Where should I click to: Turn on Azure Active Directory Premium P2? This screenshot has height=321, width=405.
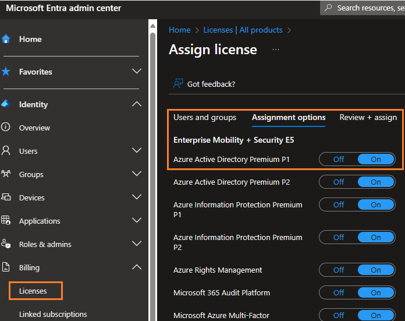(376, 182)
